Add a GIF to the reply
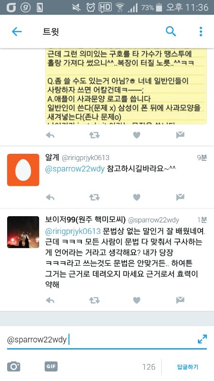This screenshot has height=381, width=214. click(51, 366)
